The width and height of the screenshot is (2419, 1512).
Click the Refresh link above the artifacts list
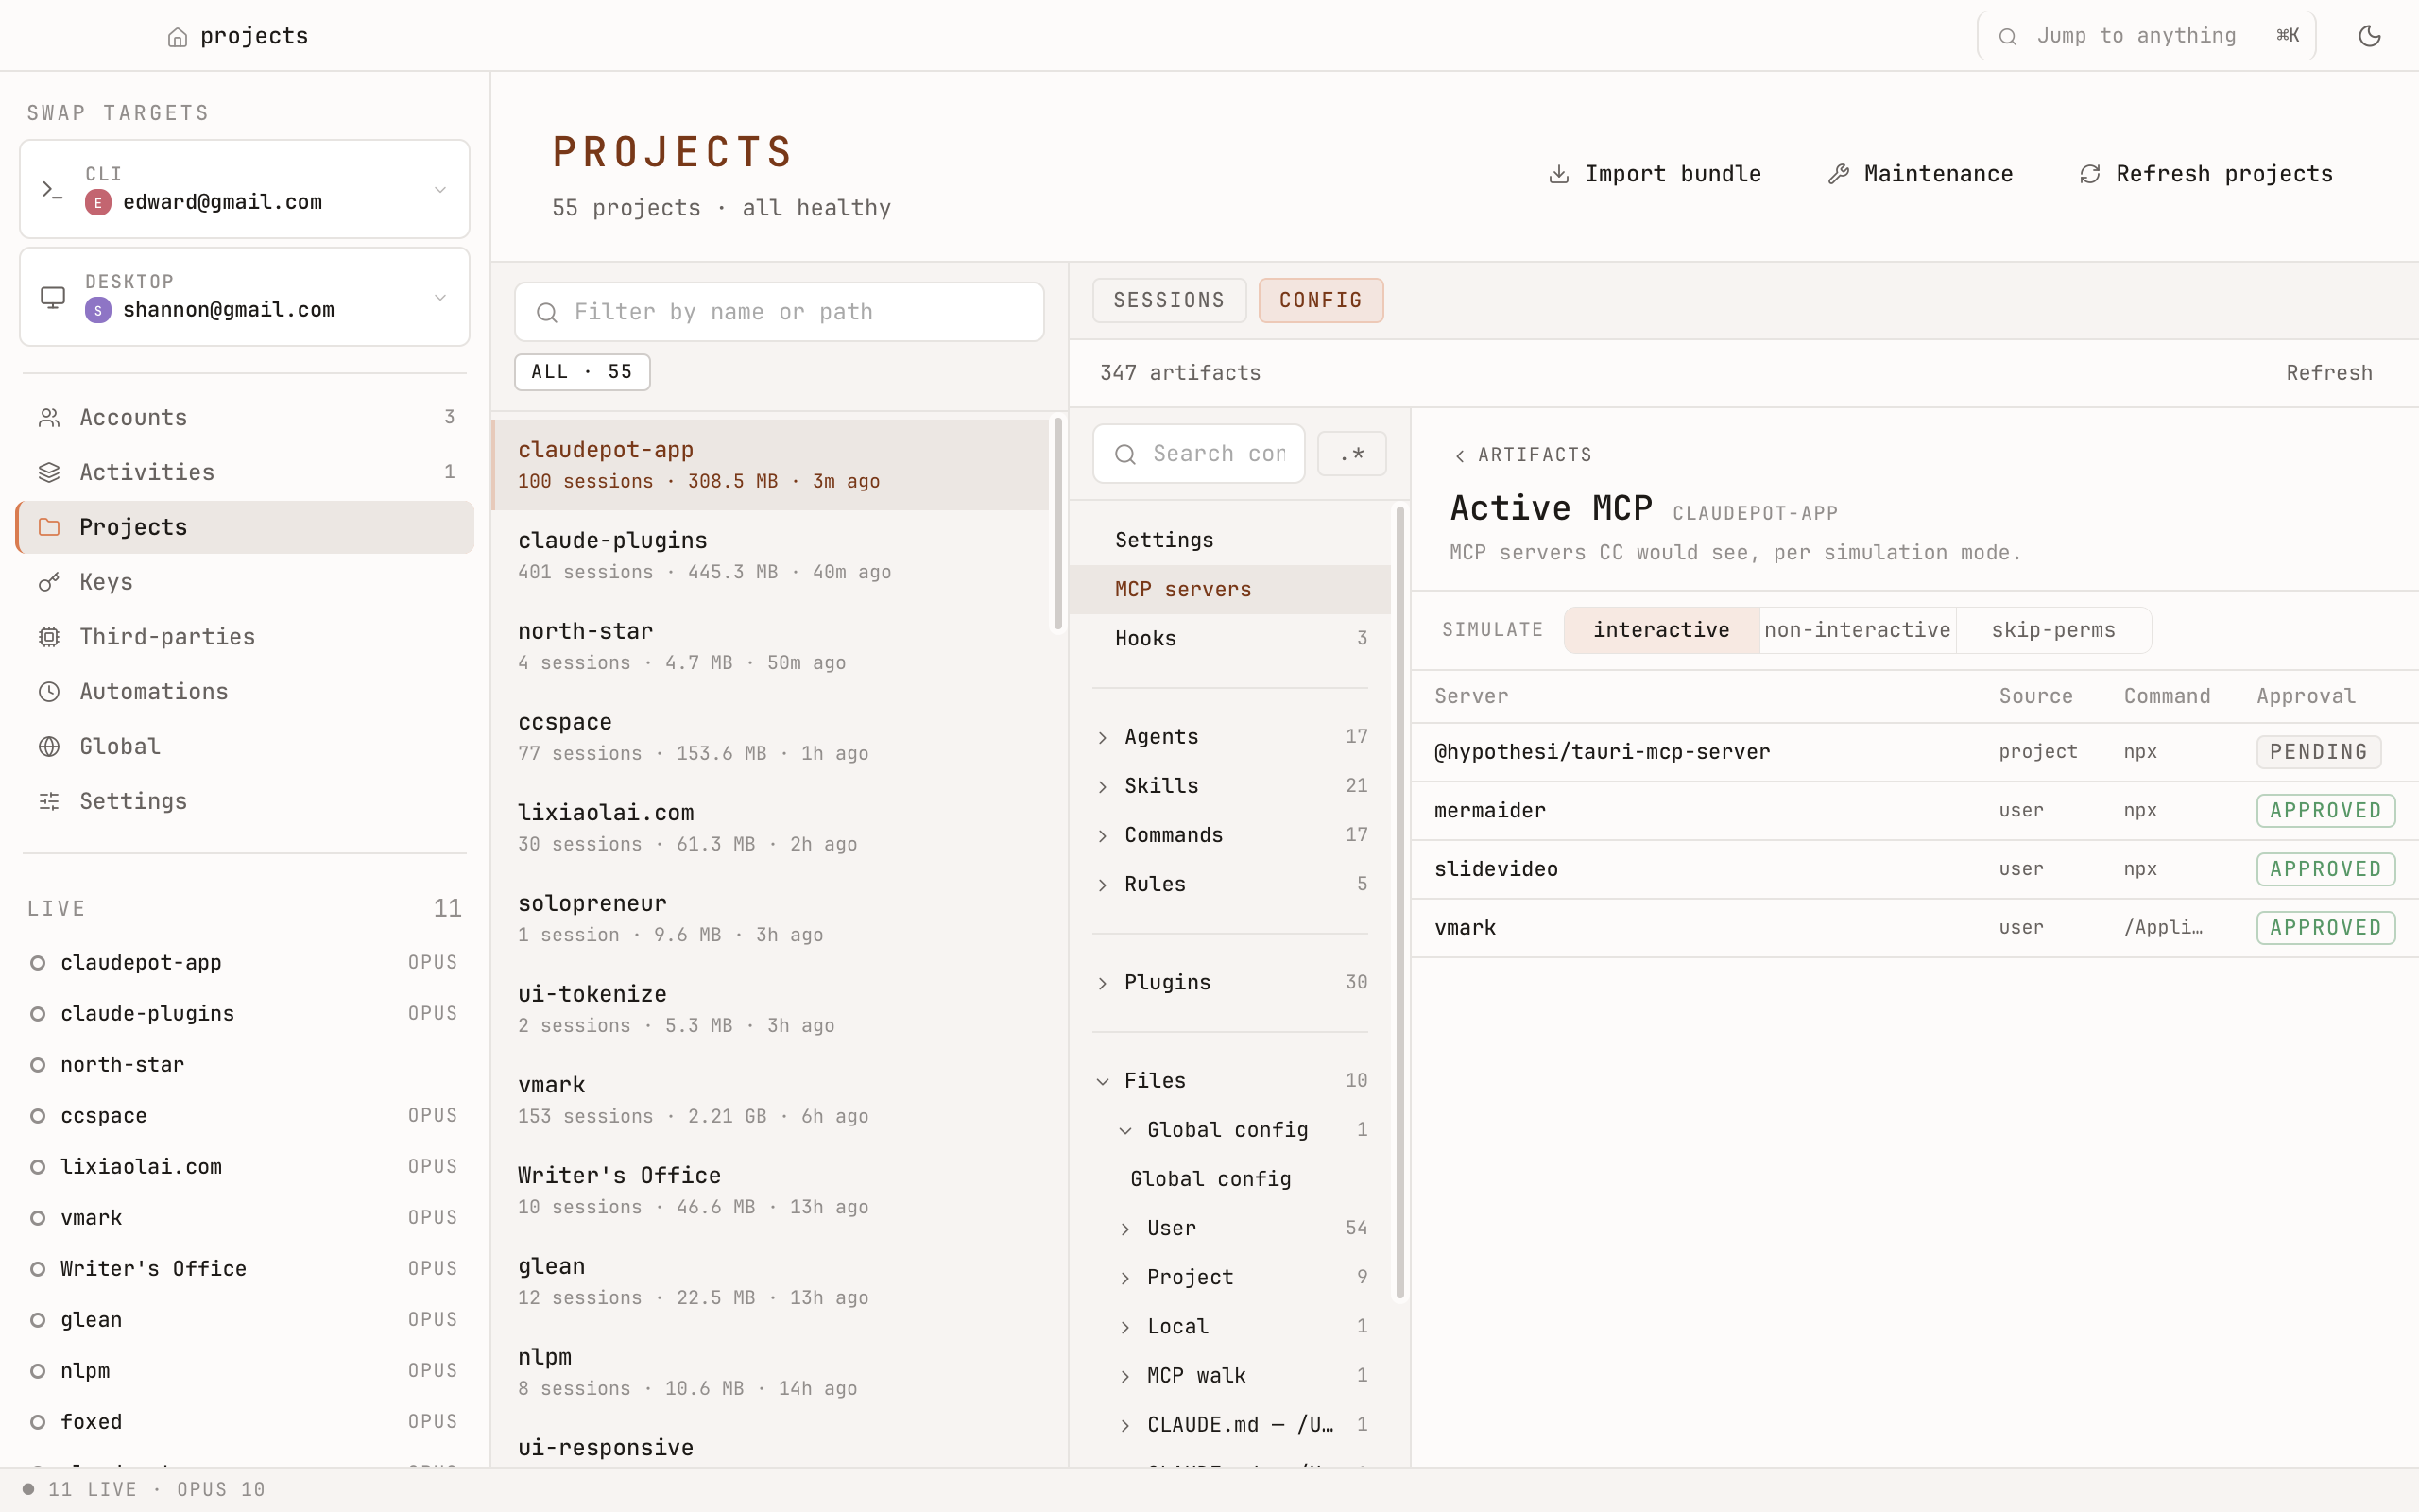tap(2328, 371)
